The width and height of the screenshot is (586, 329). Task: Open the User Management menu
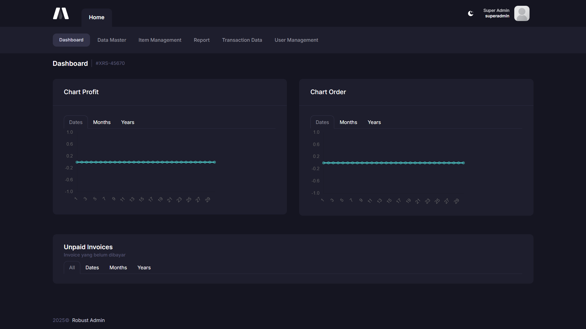point(296,40)
